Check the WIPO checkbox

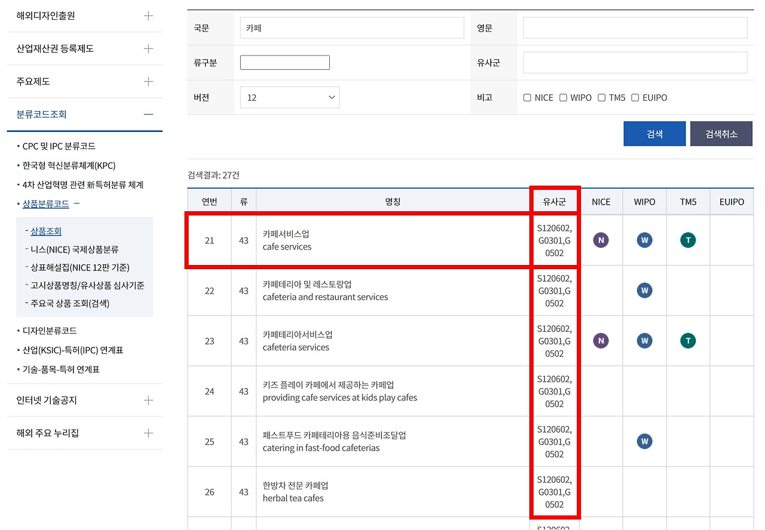(563, 97)
